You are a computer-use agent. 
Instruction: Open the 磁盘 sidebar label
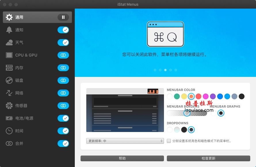tap(19, 80)
